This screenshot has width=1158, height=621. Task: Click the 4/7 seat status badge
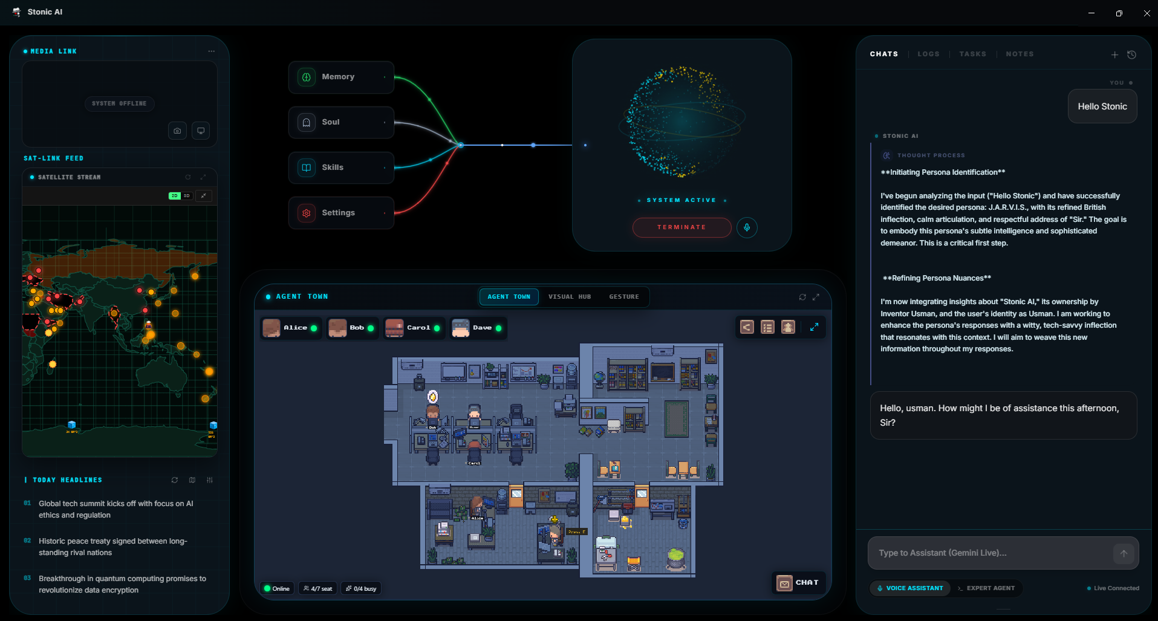318,589
